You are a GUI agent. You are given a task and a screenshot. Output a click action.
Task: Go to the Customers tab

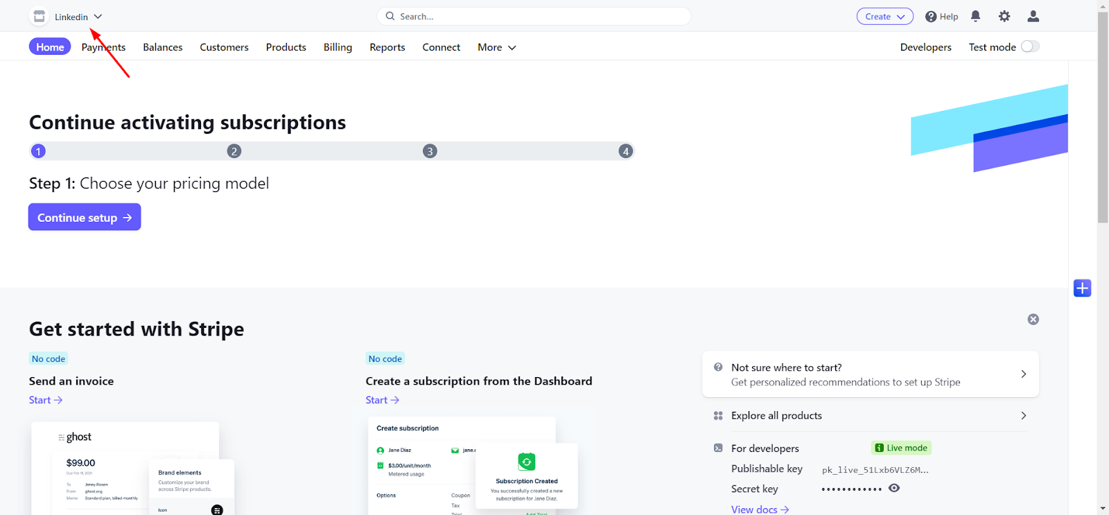tap(224, 47)
